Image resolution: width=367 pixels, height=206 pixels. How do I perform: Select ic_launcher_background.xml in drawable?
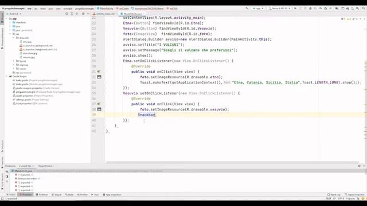click(x=36, y=46)
